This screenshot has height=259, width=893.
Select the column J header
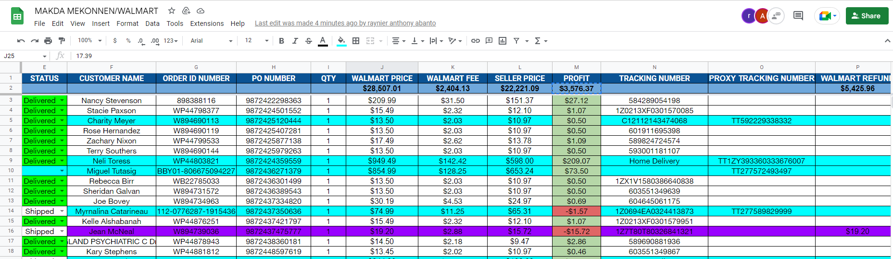pos(382,67)
